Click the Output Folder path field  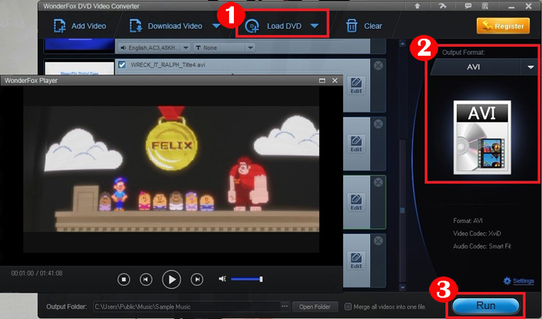(187, 307)
